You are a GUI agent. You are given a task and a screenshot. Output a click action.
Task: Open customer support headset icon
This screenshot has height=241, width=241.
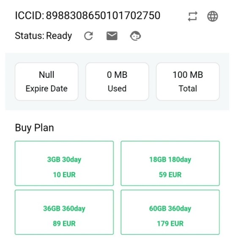pyautogui.click(x=135, y=36)
